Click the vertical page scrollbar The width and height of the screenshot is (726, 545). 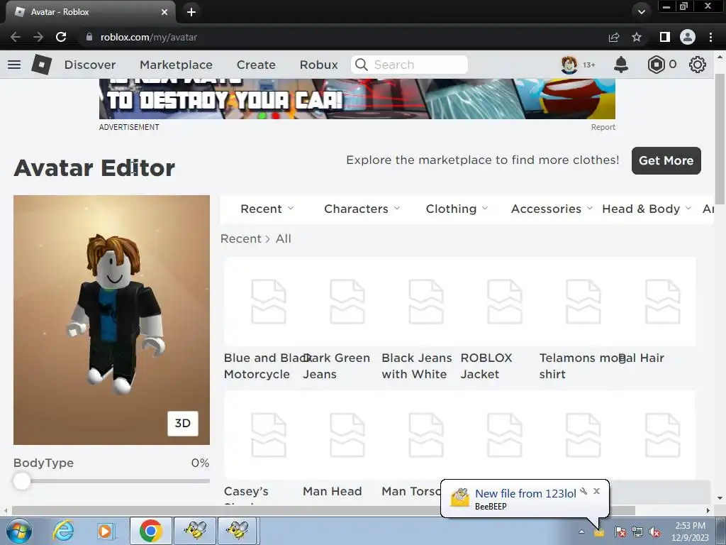click(x=720, y=138)
